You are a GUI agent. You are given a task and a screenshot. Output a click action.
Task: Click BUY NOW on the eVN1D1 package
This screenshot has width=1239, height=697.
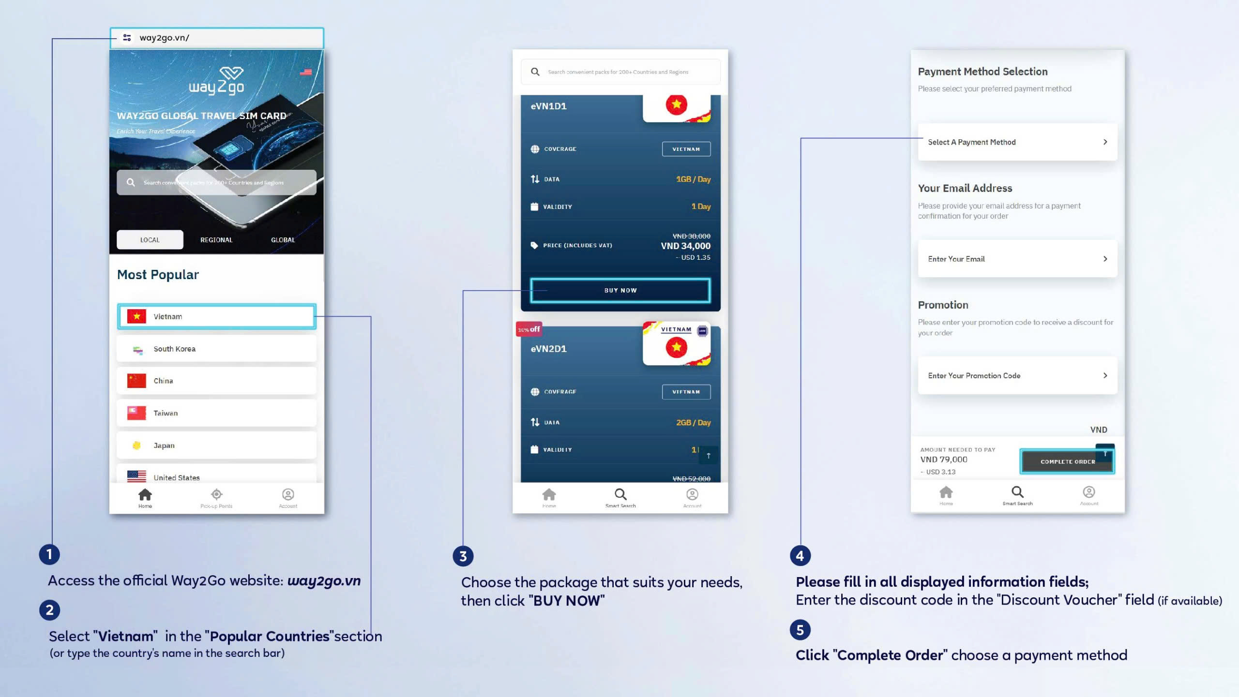pos(619,290)
